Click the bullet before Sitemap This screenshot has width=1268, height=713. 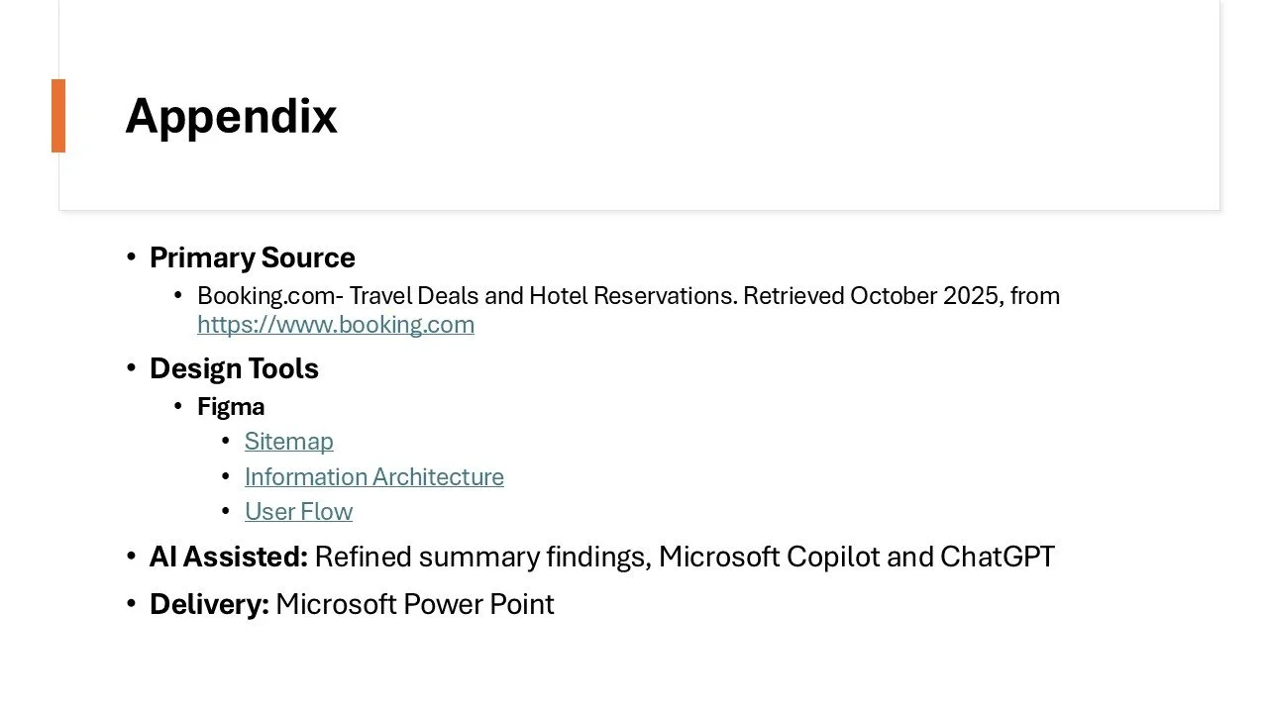226,441
